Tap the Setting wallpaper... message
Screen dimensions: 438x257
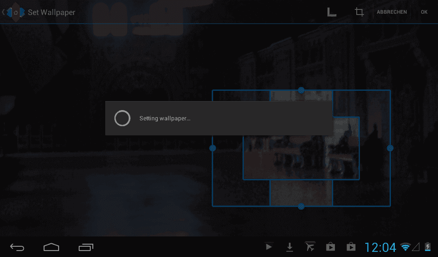pos(165,118)
